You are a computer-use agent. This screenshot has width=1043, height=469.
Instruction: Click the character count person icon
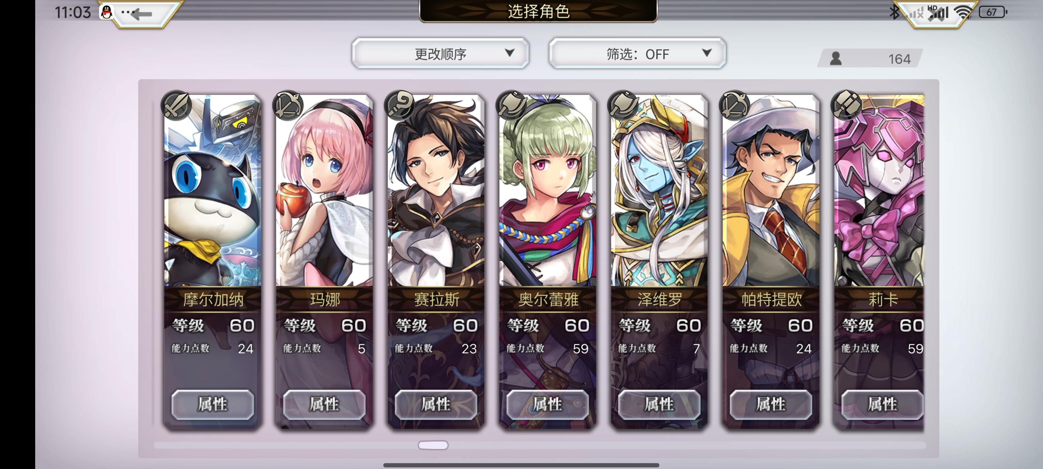point(836,58)
